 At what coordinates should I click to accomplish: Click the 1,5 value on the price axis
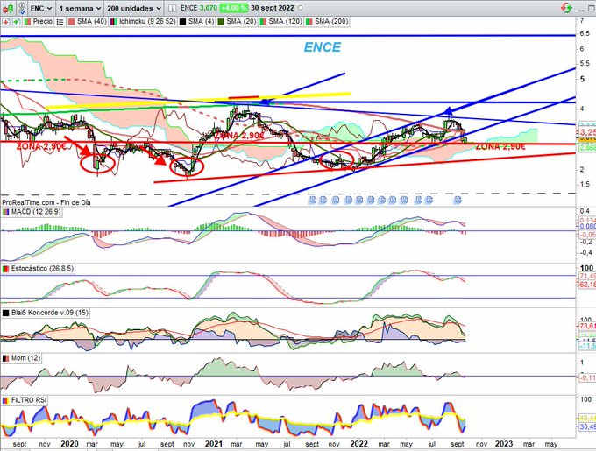coord(585,185)
